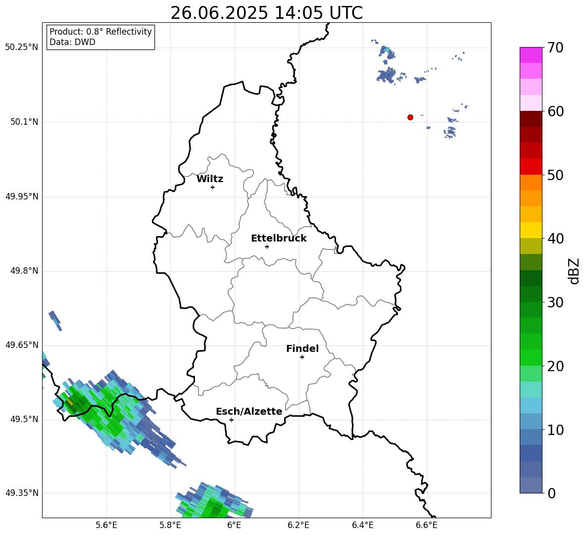586x535 pixels.
Task: Click the Esch/Alzette label
Action: pos(249,411)
